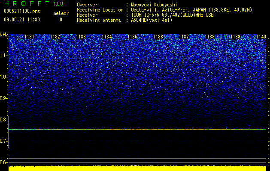Screen dimensions: 270x171
Task: Click the 0905211130.png filename
Action: click(x=22, y=11)
